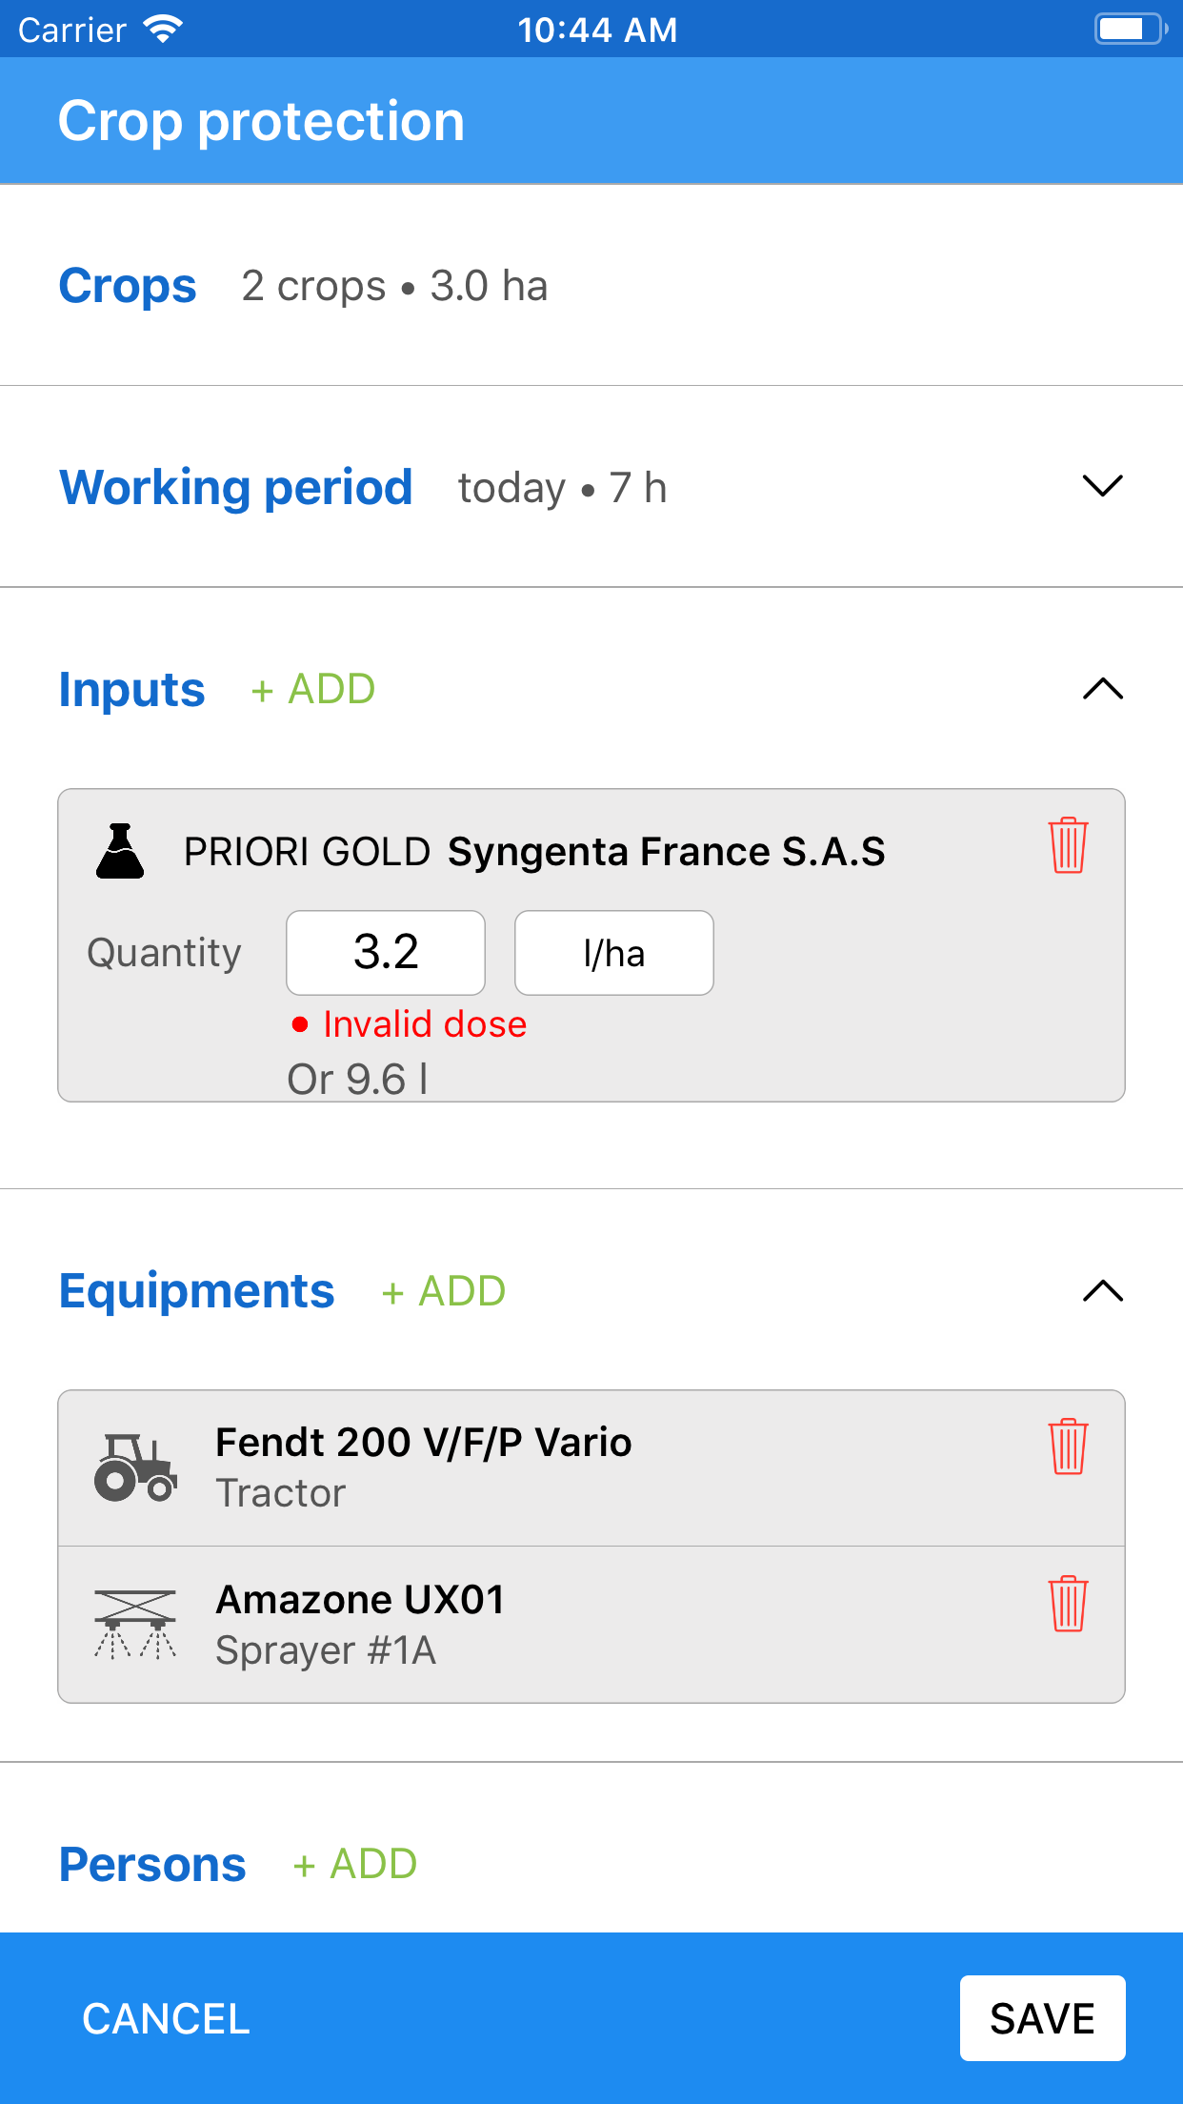This screenshot has width=1183, height=2104.
Task: Remove the Fendt 200 tractor
Action: click(x=1068, y=1446)
